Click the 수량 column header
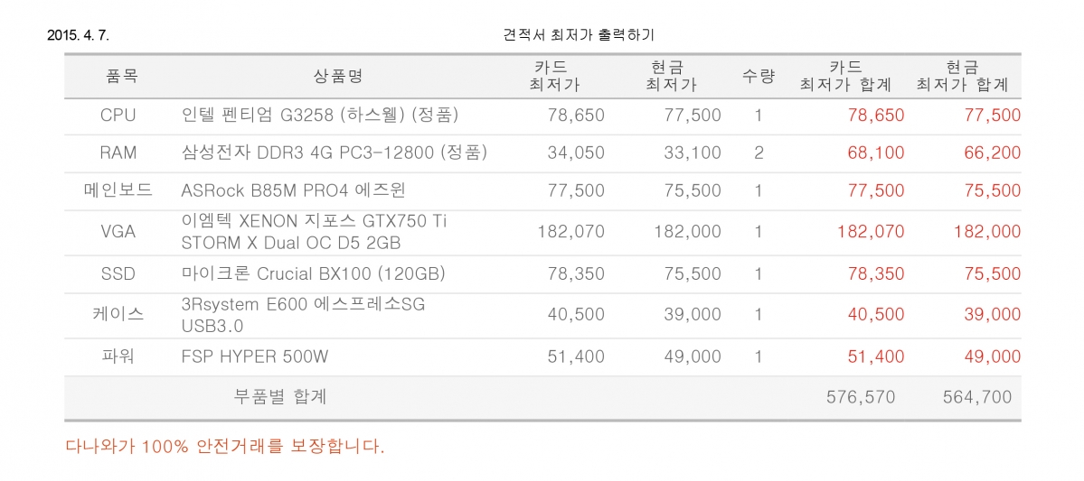Image resolution: width=1084 pixels, height=481 pixels. point(759,76)
